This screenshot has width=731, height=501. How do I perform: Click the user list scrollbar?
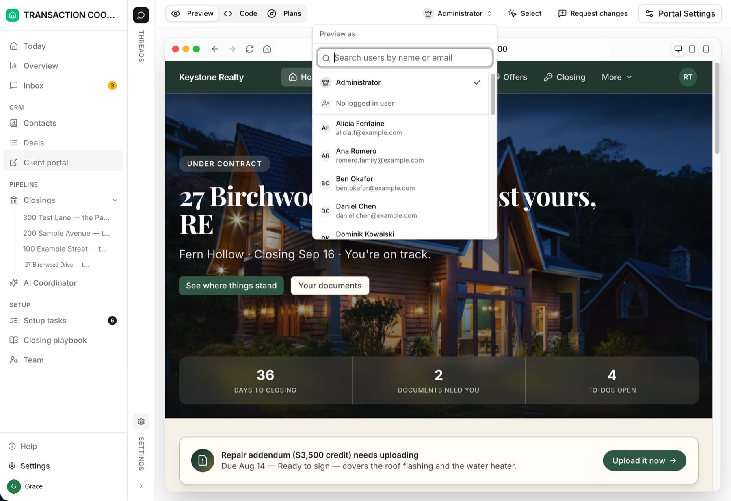coord(493,94)
